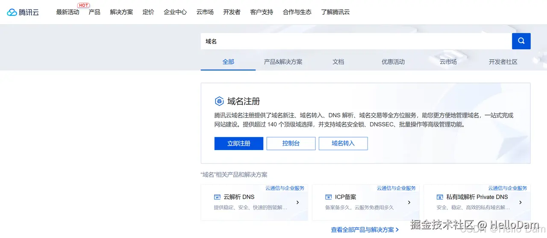Click the HOT badge above 最新活动

click(x=84, y=5)
